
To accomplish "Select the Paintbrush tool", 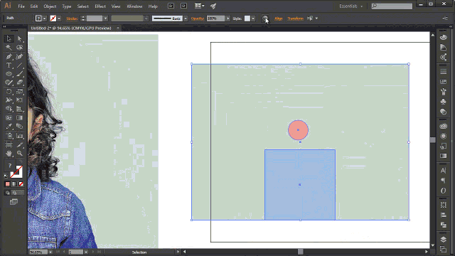I will pyautogui.click(x=19, y=74).
